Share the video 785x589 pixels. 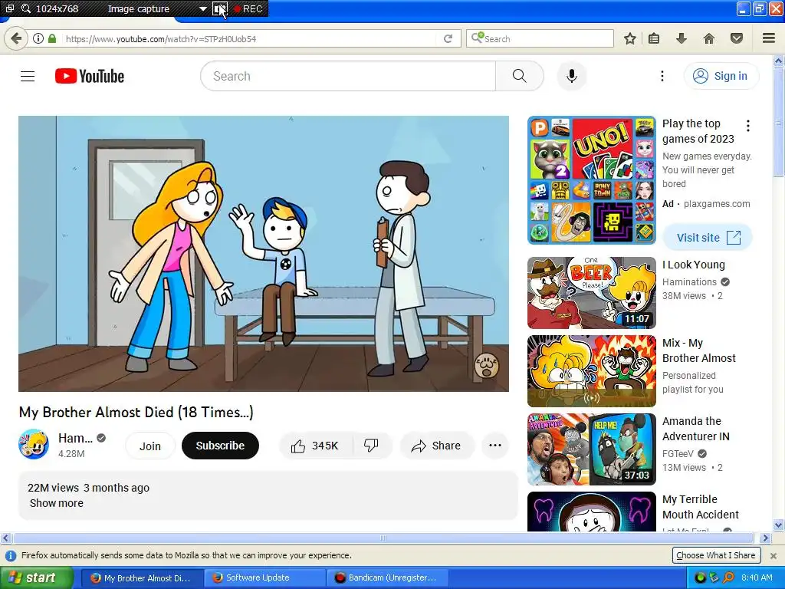pyautogui.click(x=436, y=446)
